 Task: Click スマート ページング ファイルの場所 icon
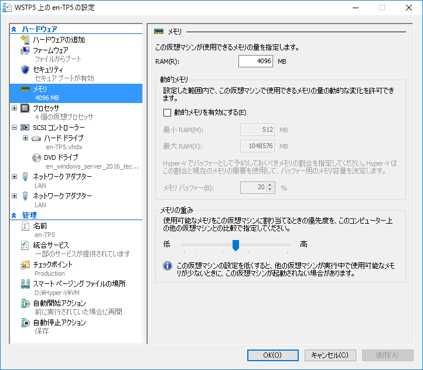tap(25, 284)
